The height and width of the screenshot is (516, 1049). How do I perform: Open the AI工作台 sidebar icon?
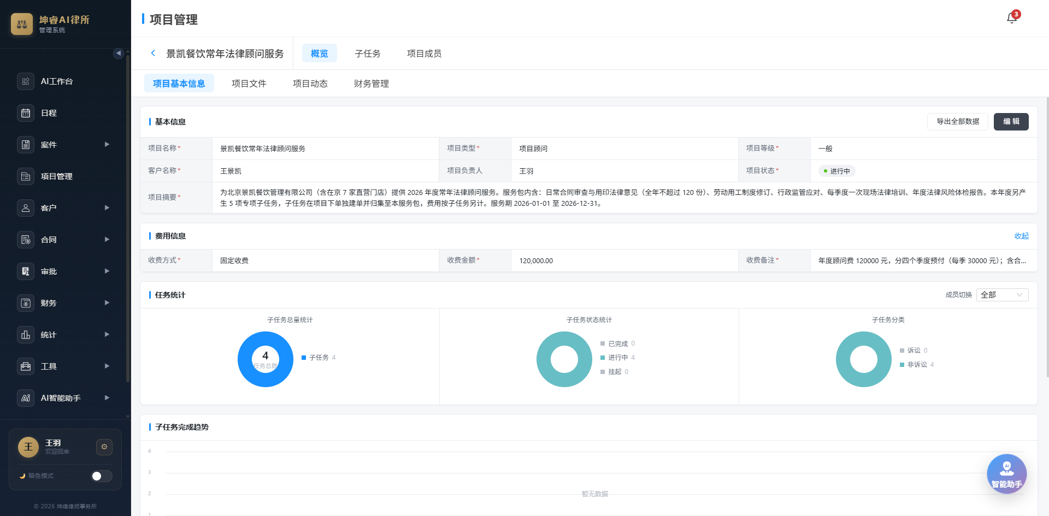point(26,81)
